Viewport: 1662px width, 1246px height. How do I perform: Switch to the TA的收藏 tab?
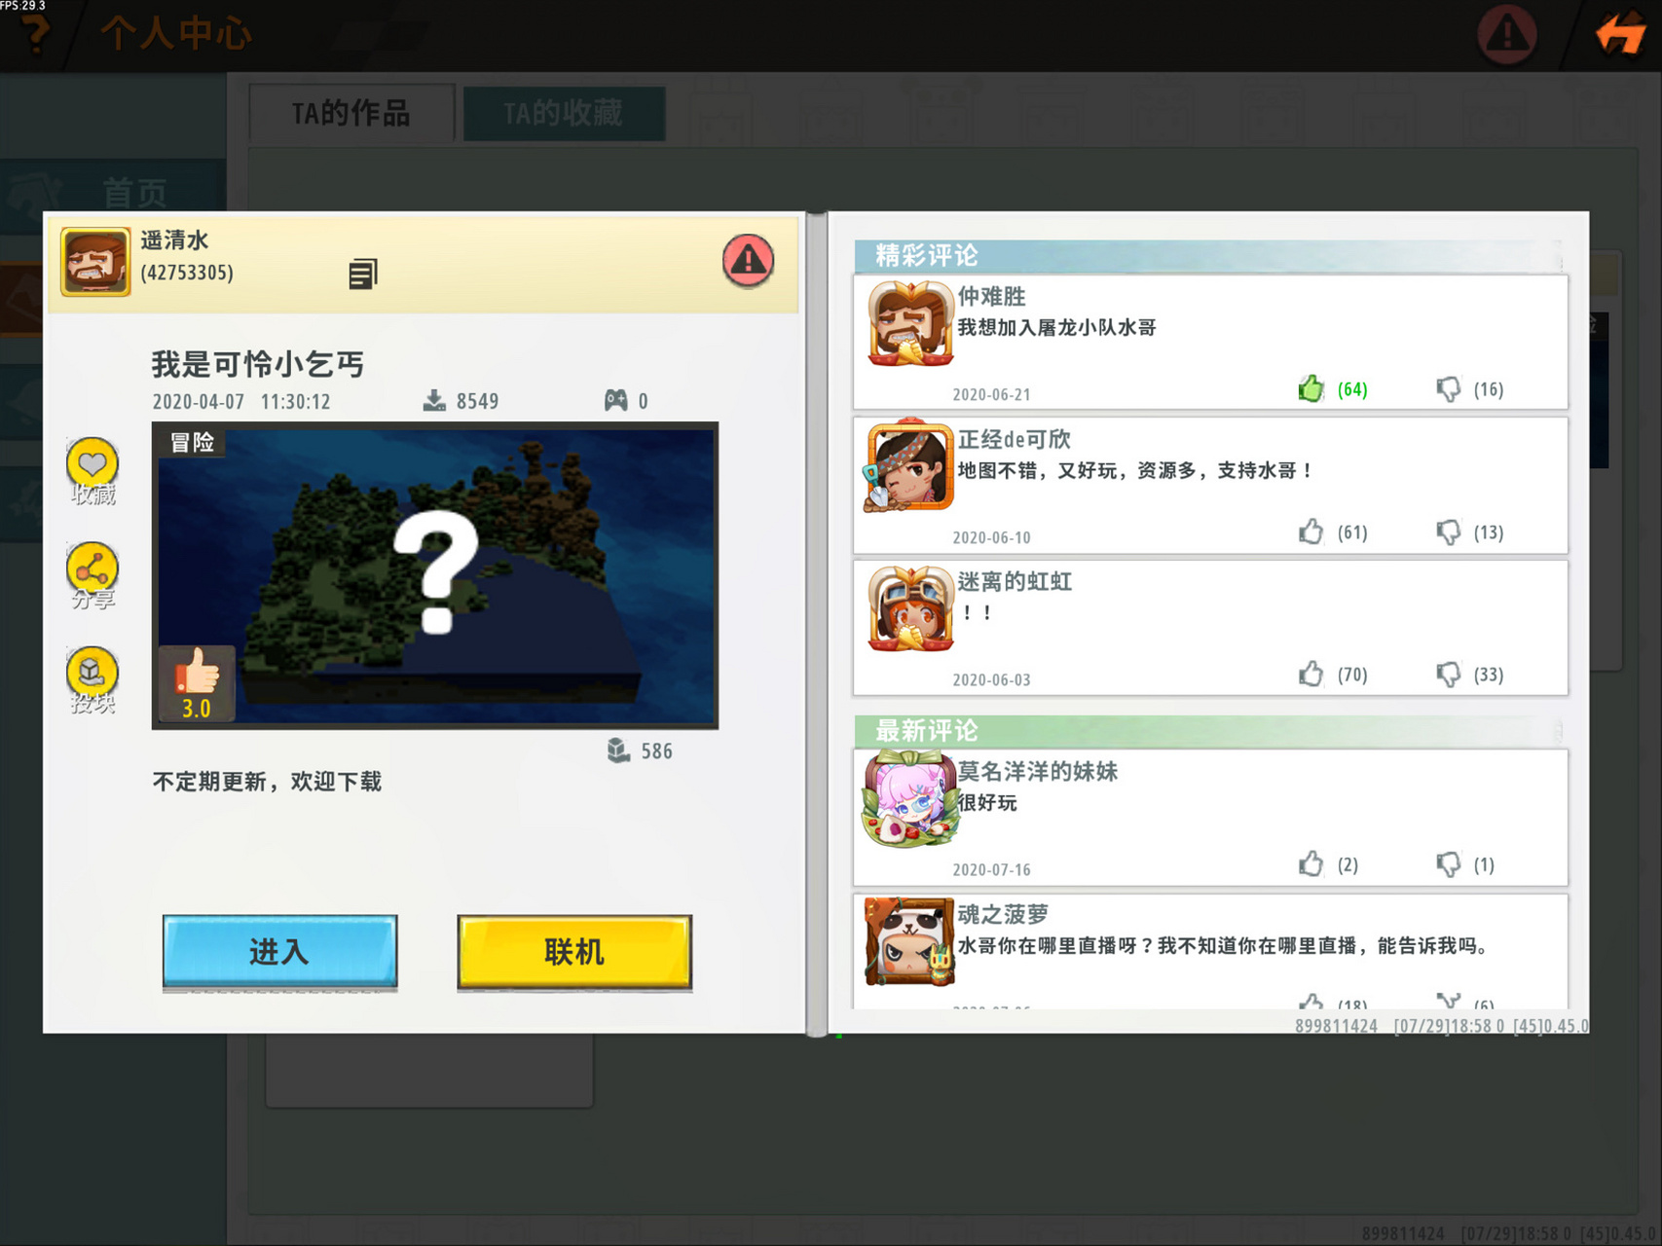coord(565,112)
